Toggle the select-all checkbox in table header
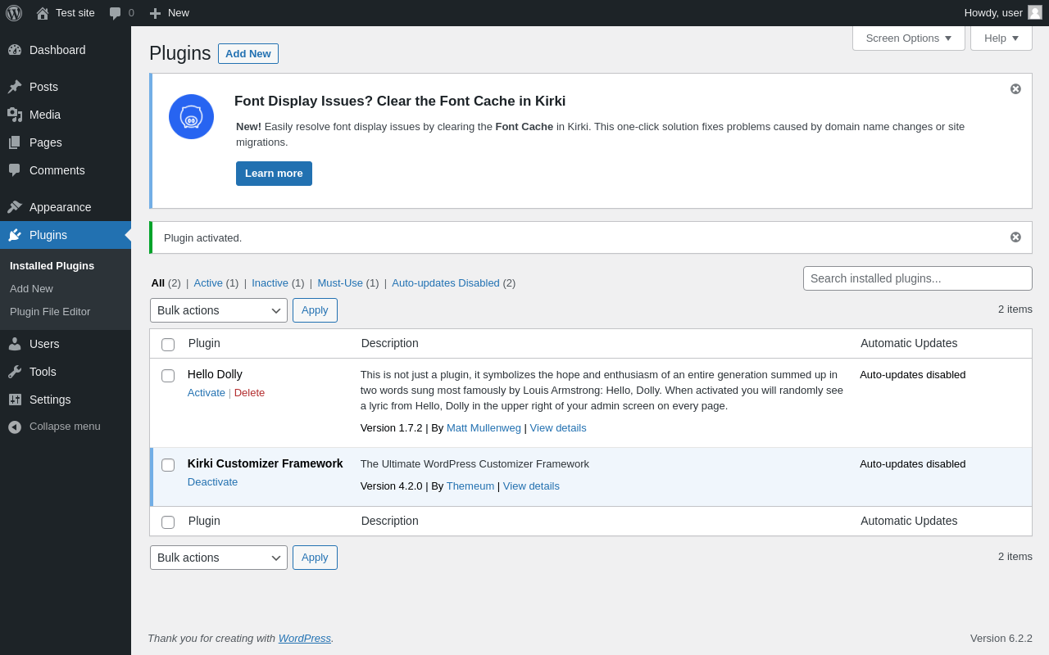1049x655 pixels. click(x=168, y=345)
